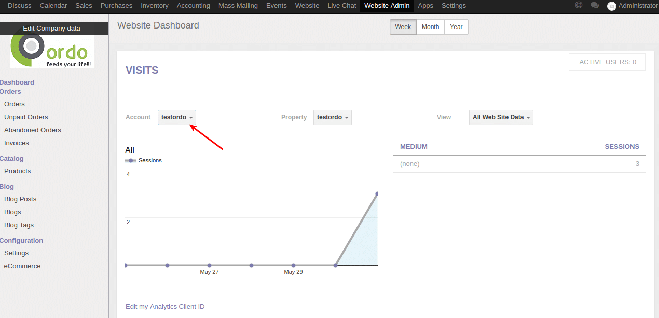Open the Account testordo dropdown
The width and height of the screenshot is (659, 318).
tap(177, 117)
